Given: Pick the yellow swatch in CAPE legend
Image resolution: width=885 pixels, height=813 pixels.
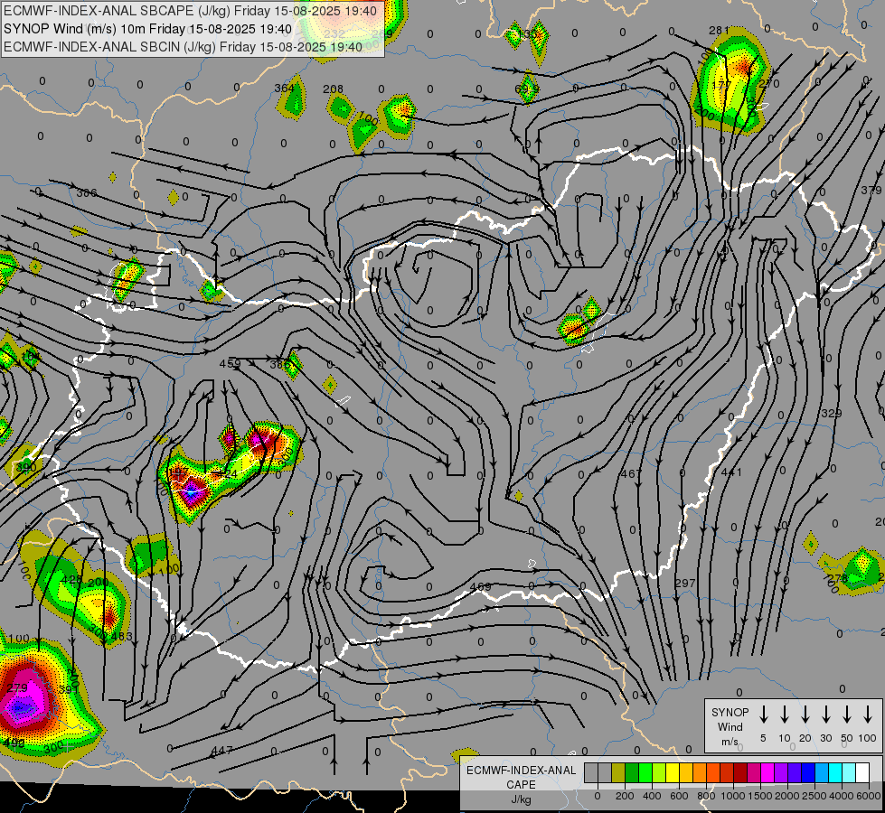Looking at the screenshot, I should click(x=673, y=773).
